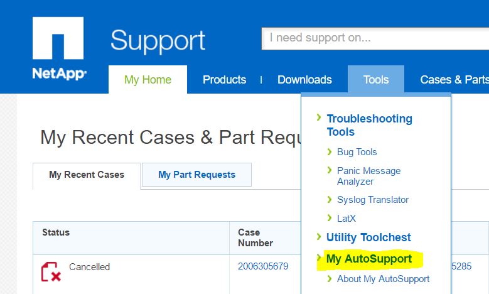Click the chevron beside Panic Message Analyzer
Image resolution: width=489 pixels, height=294 pixels.
[x=330, y=170]
